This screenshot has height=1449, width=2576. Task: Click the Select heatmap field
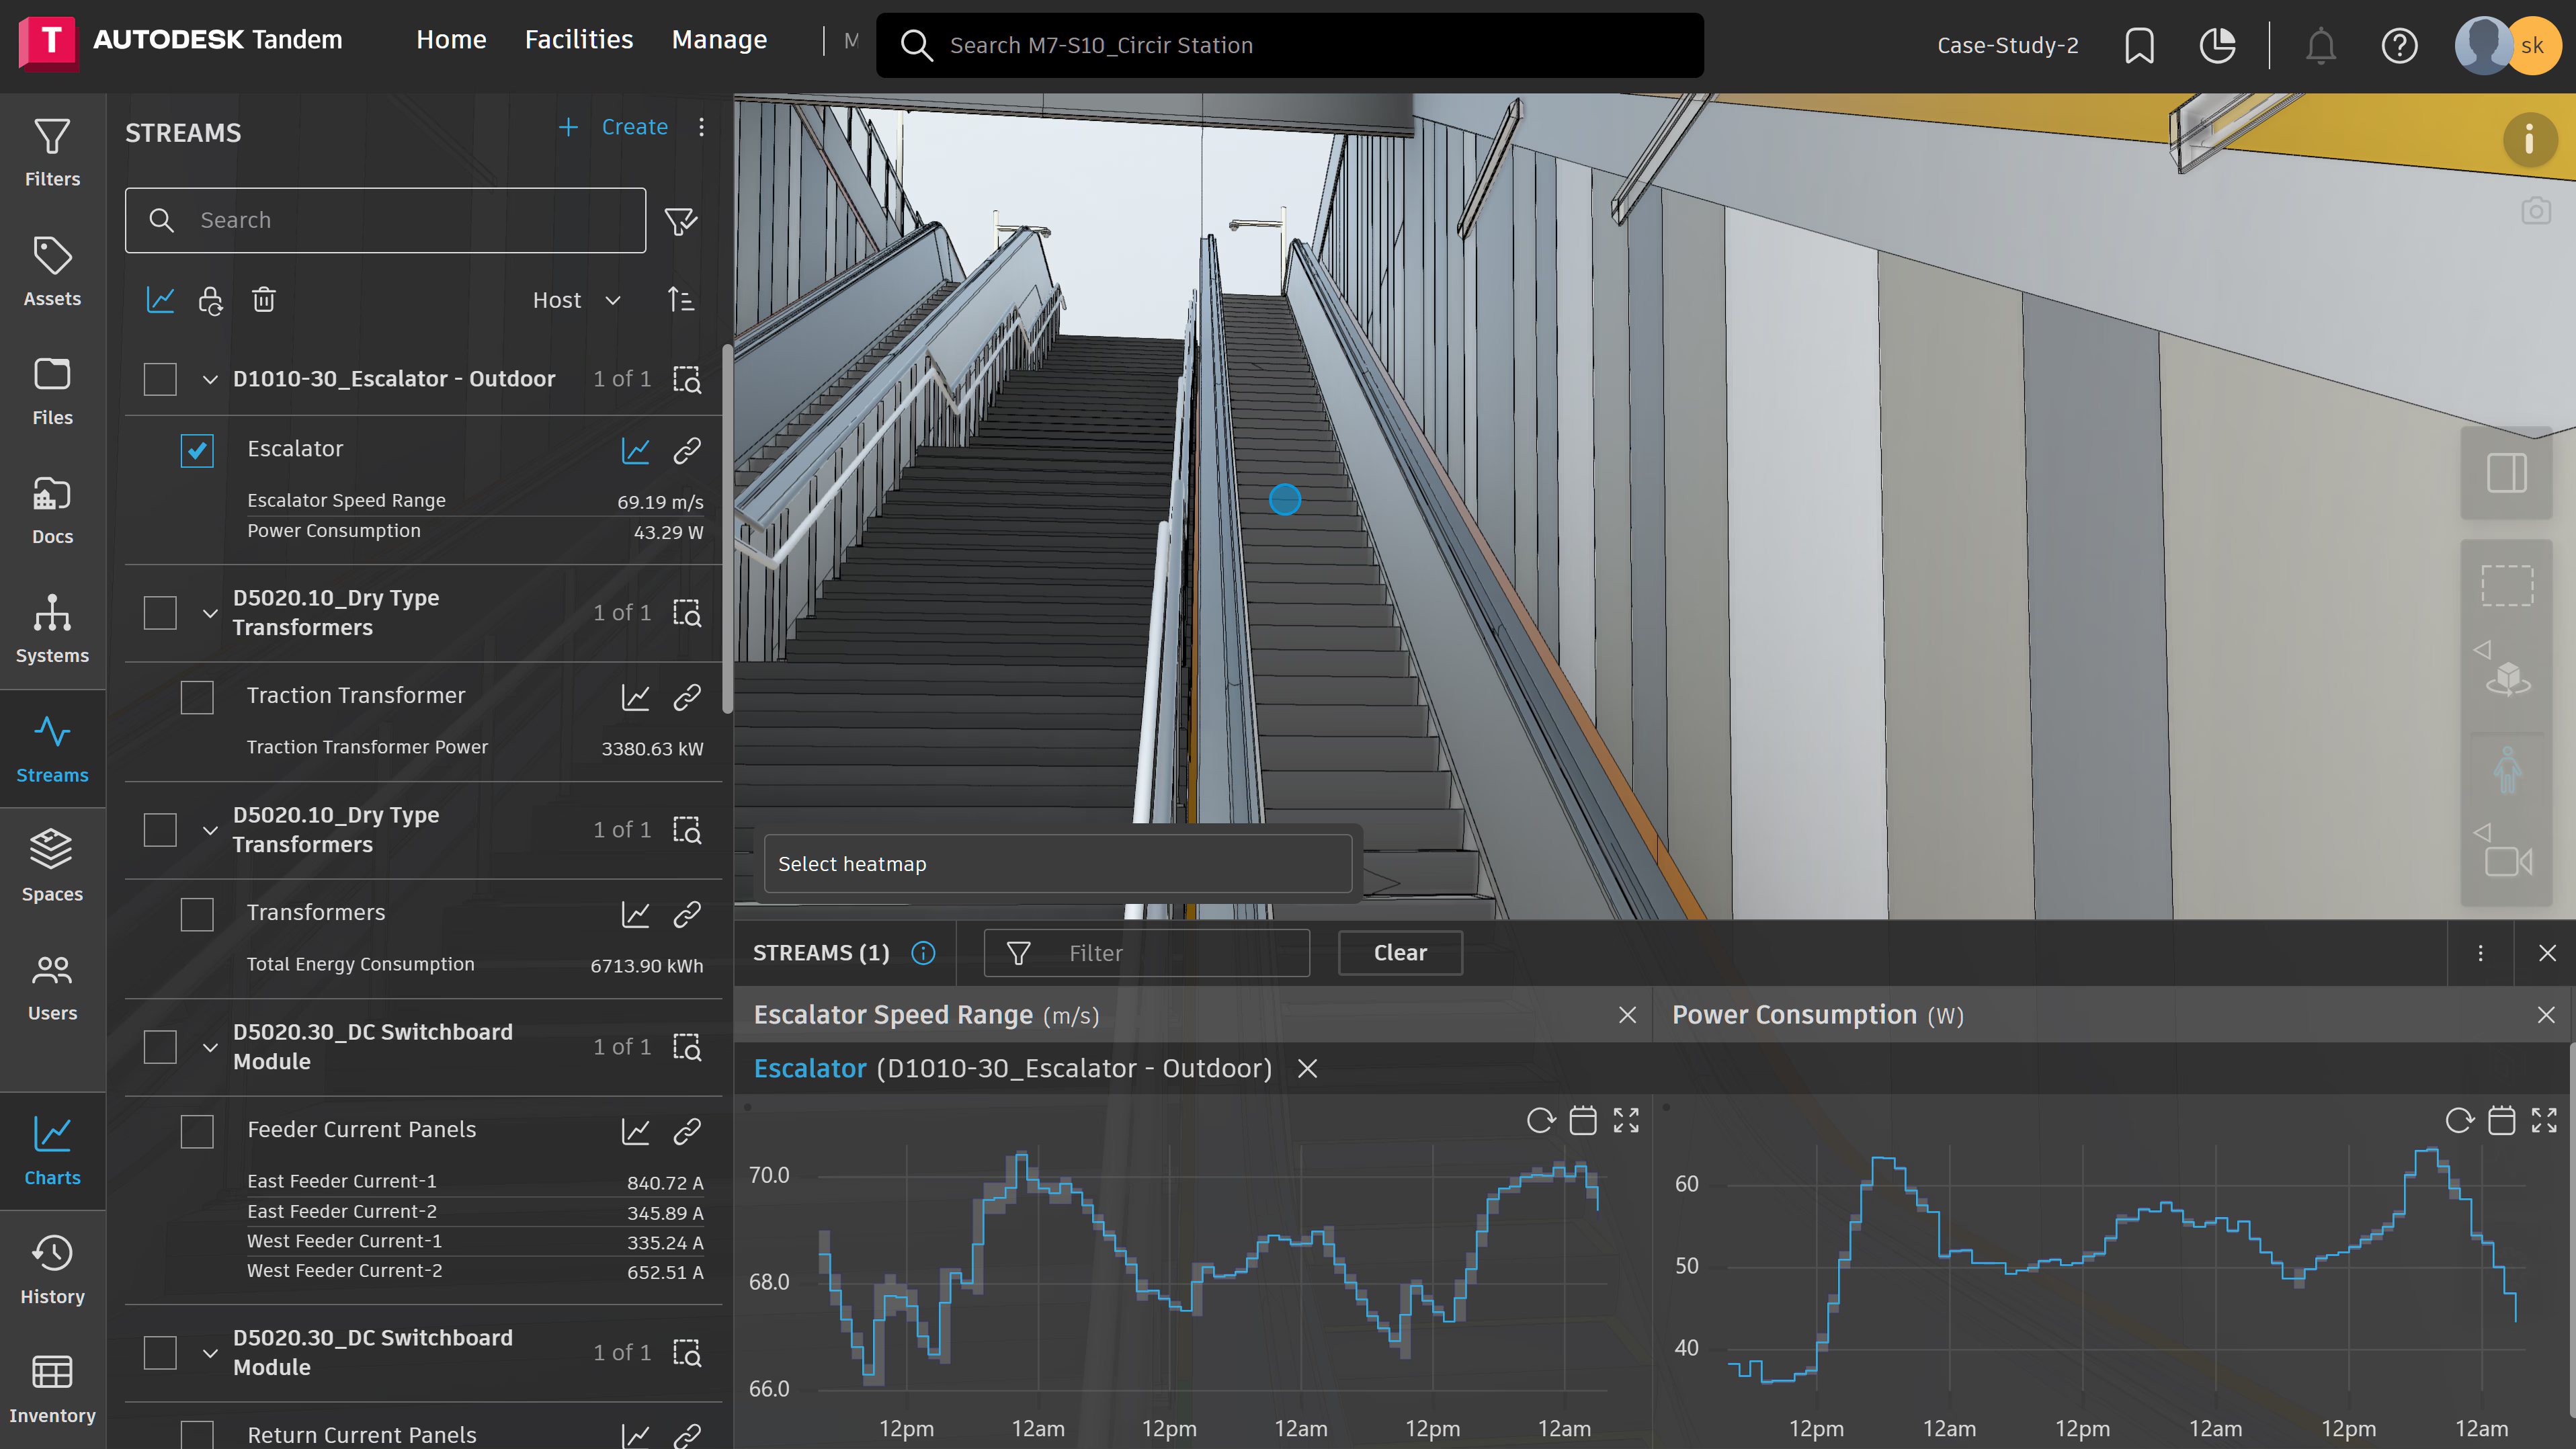[1057, 864]
